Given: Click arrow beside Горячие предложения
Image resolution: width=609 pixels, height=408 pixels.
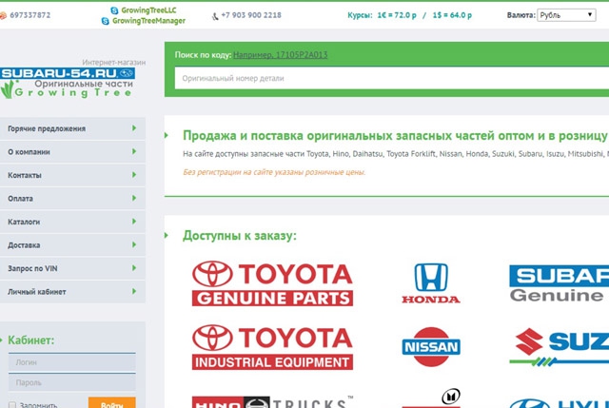Looking at the screenshot, I should 134,128.
